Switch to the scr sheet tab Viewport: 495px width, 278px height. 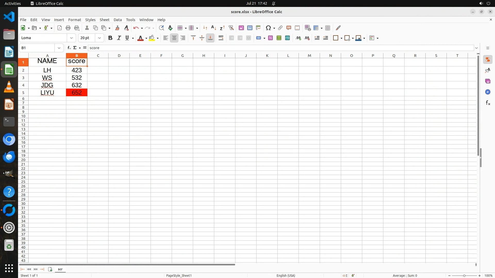pyautogui.click(x=60, y=269)
